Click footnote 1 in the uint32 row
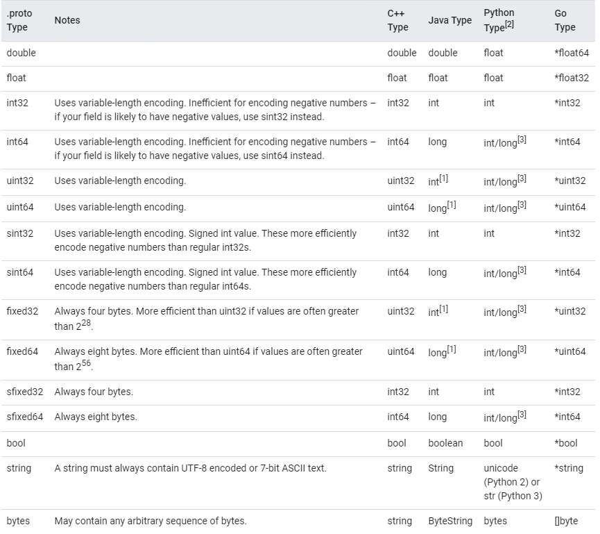This screenshot has width=600, height=534. 444,179
